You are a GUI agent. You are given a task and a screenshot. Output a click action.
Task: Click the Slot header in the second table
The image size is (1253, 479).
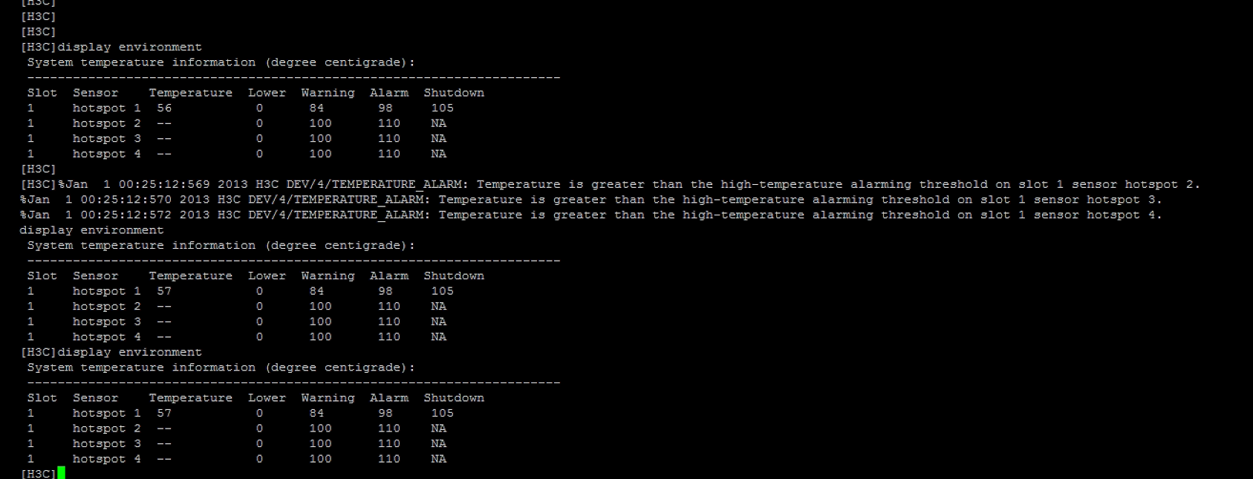pos(42,276)
